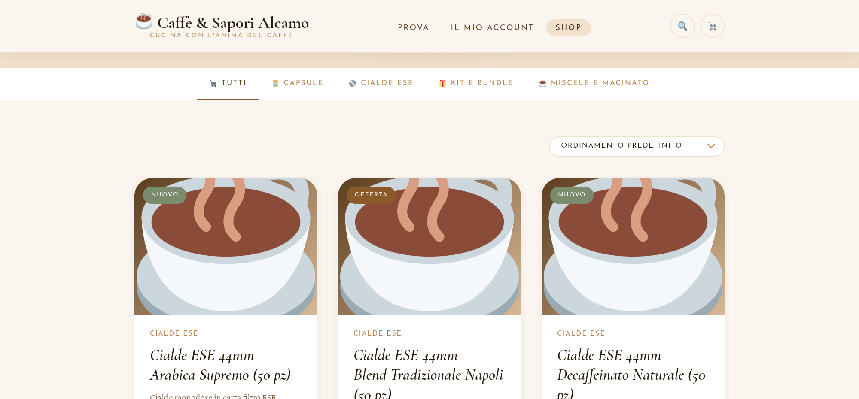Expand the Ordinamento Predefinito dropdown
The image size is (859, 399).
(x=637, y=146)
